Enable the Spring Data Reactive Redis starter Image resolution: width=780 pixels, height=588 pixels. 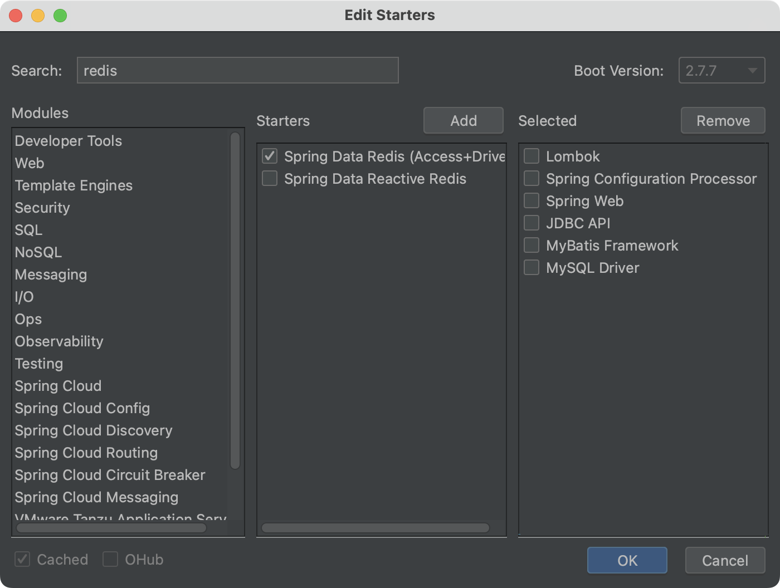click(269, 178)
